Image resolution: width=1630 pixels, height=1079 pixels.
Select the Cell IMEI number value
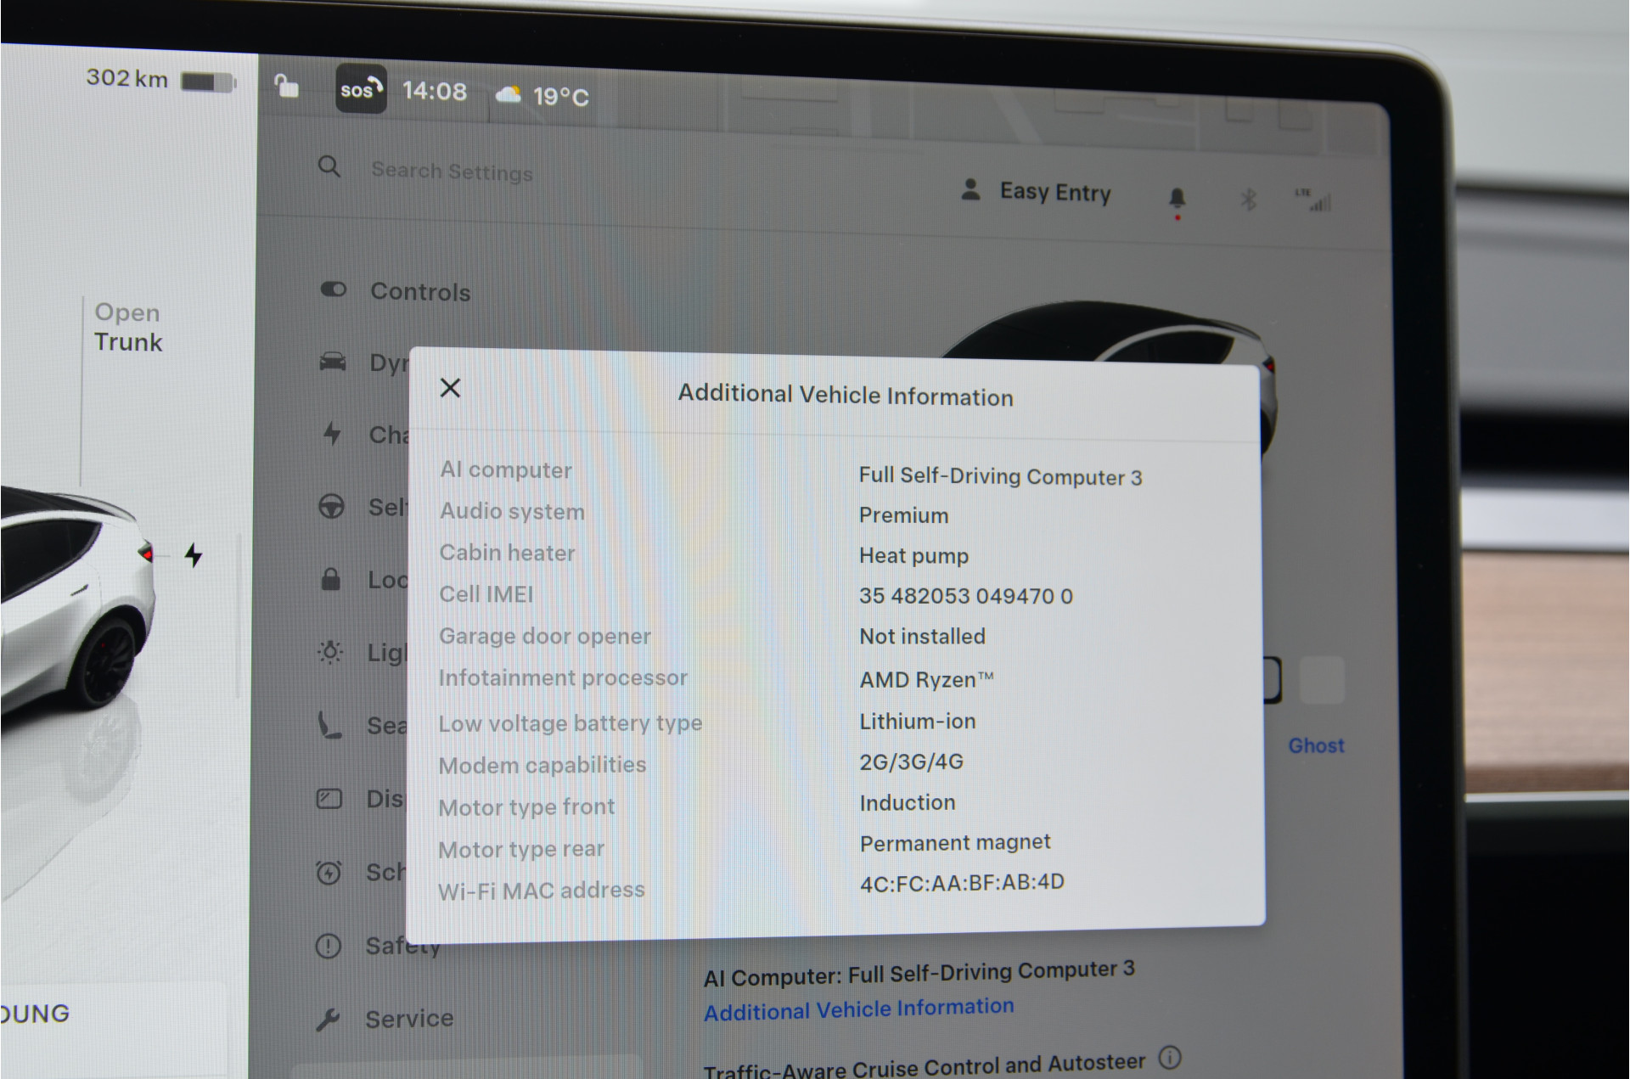coord(965,596)
